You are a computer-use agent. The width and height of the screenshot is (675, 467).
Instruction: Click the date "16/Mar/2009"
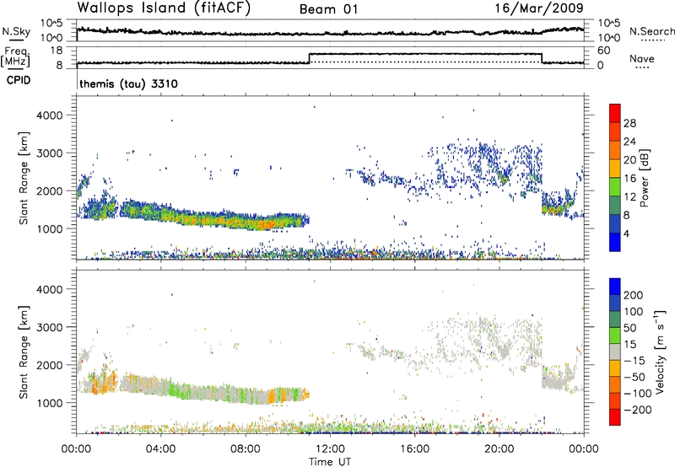coord(539,8)
